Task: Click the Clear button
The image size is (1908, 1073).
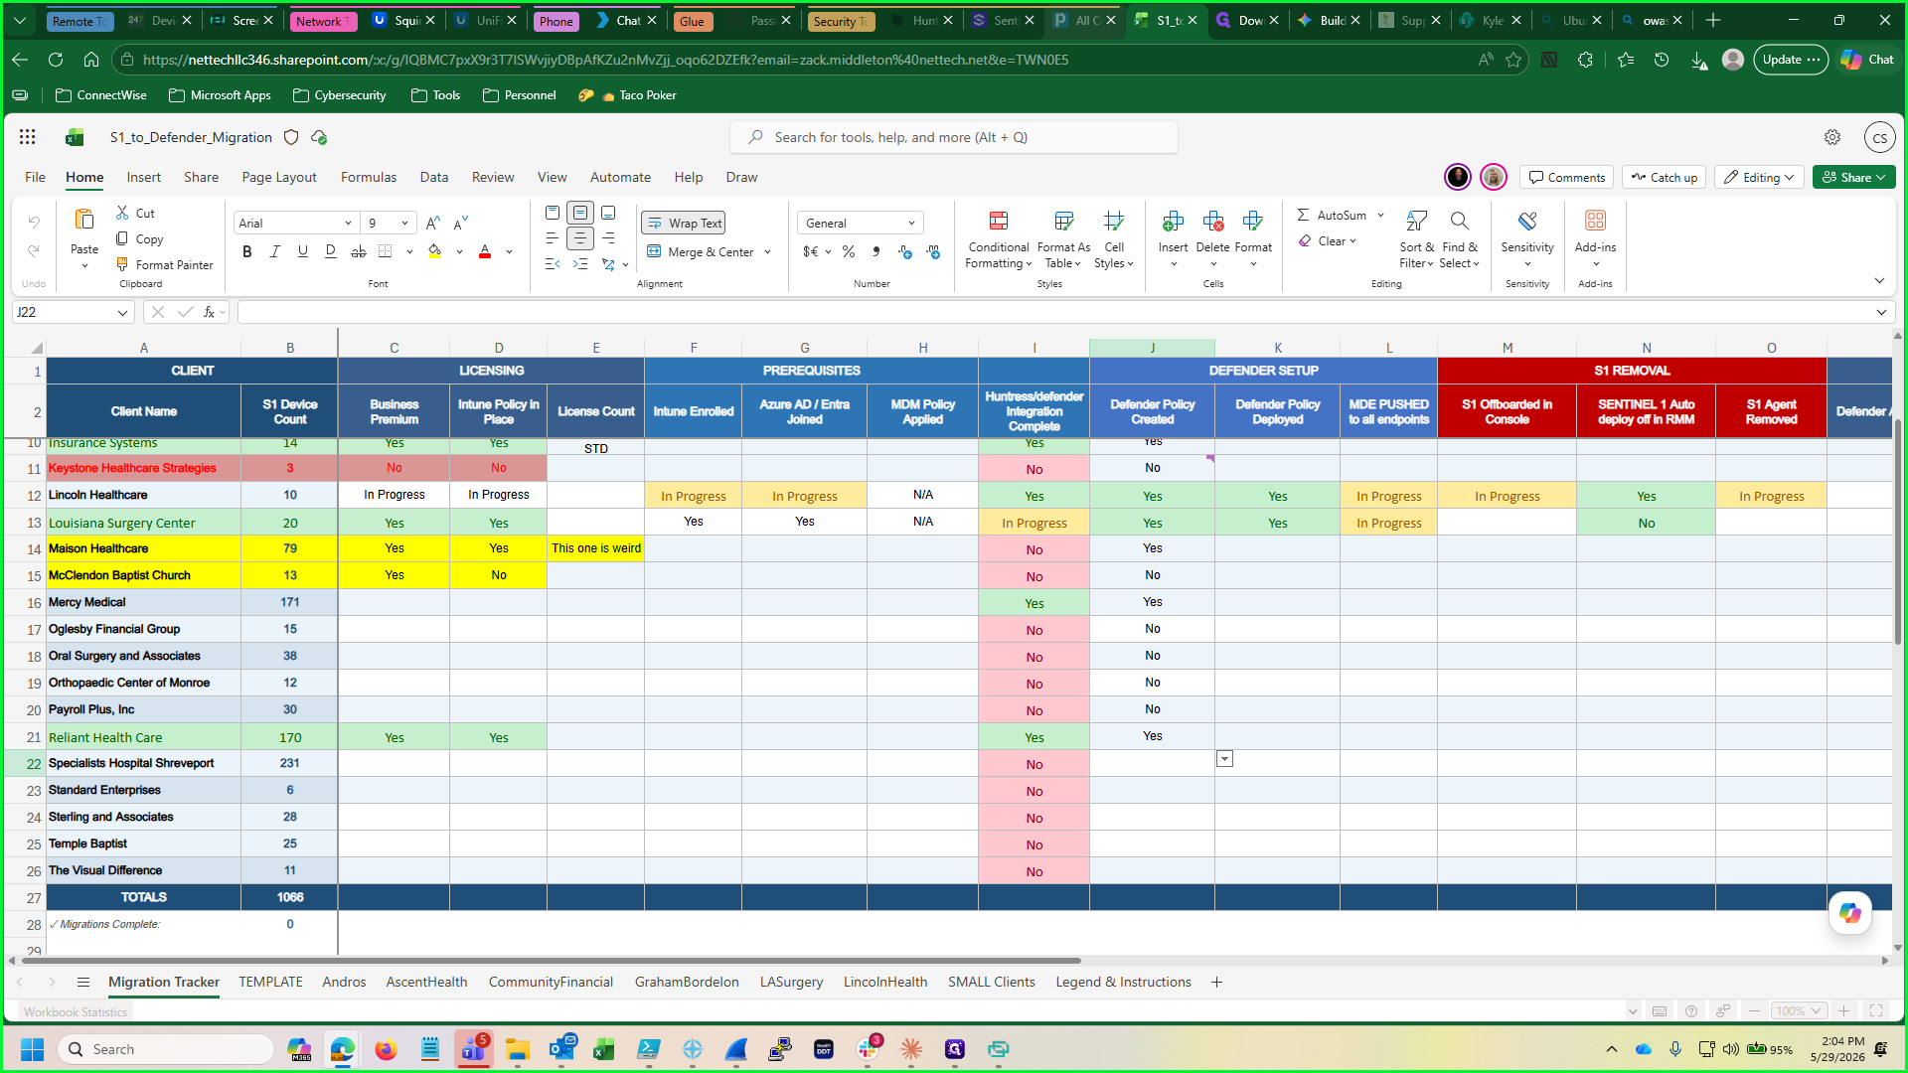Action: pyautogui.click(x=1327, y=240)
